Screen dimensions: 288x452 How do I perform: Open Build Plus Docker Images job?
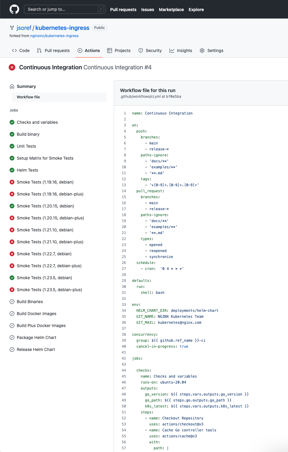click(x=41, y=326)
